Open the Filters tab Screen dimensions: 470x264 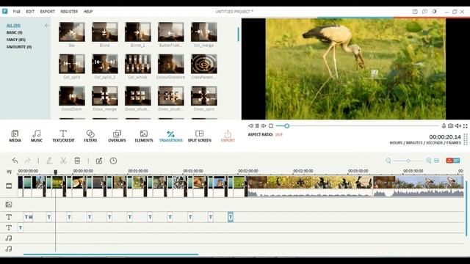[x=90, y=136]
